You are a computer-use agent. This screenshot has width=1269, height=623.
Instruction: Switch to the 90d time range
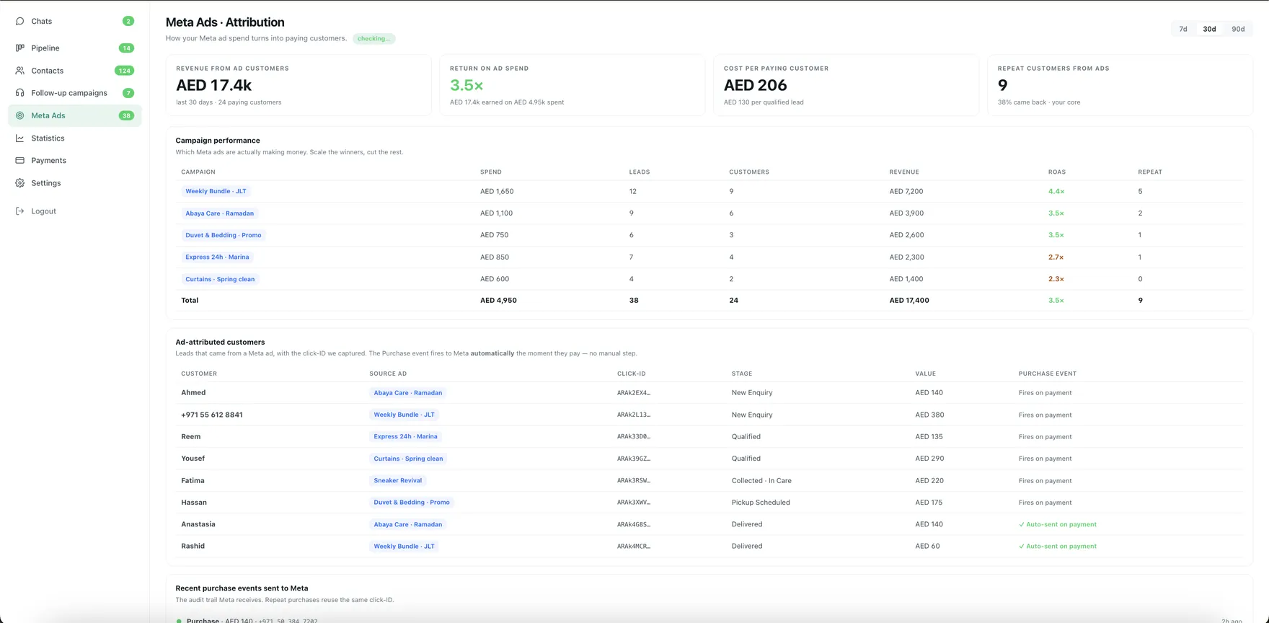[1238, 29]
